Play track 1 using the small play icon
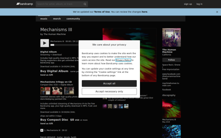Screen dimensions: 221x138 click(x=42, y=130)
